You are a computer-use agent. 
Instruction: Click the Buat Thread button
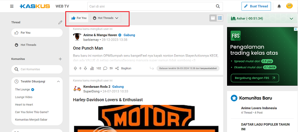[256, 6]
